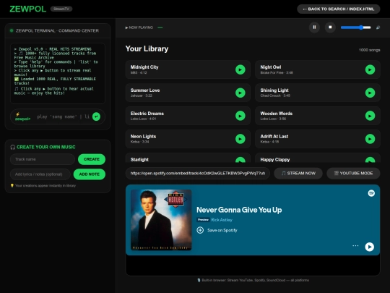Viewport: 390px width, 293px height.
Task: Select the Midnight City song title
Action: click(144, 67)
